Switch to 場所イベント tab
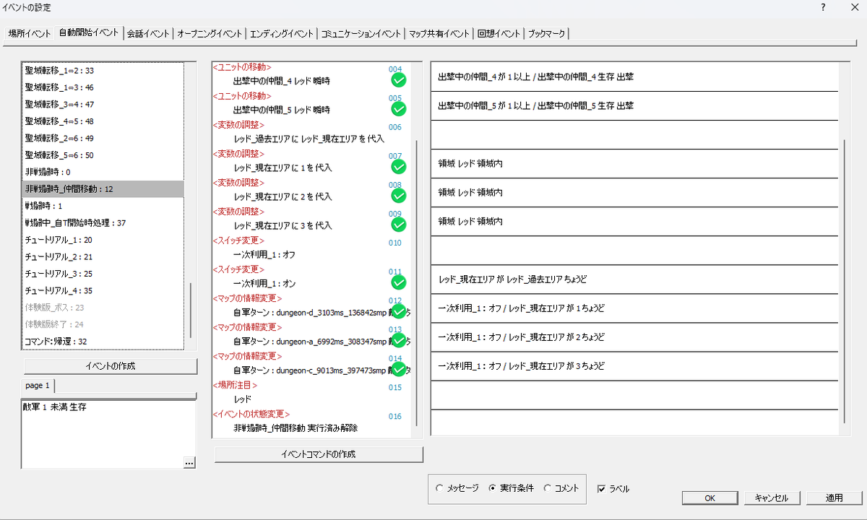This screenshot has height=520, width=867. tap(30, 34)
